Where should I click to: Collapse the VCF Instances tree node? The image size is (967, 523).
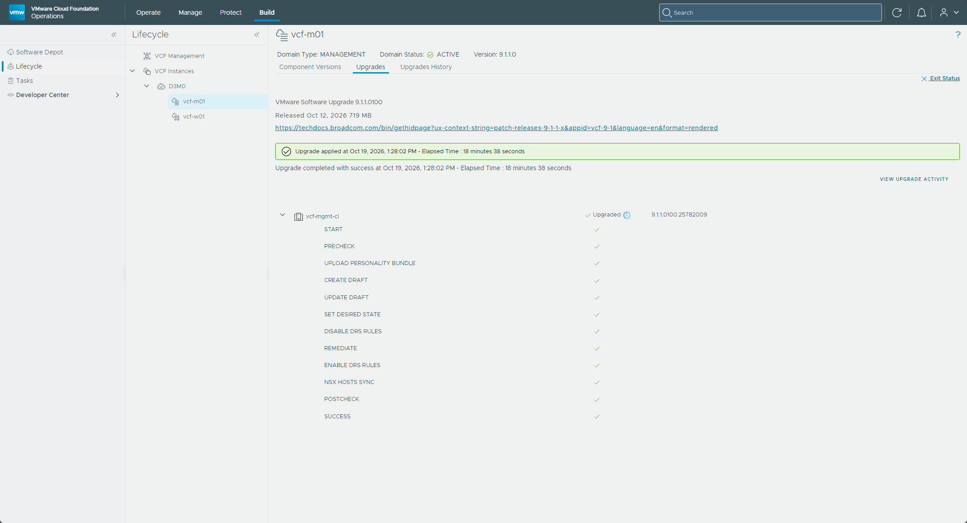click(132, 71)
